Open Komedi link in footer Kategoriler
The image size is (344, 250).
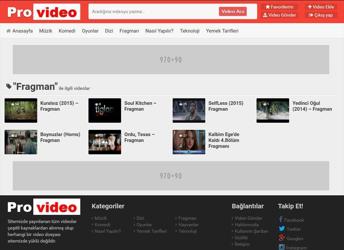click(102, 225)
